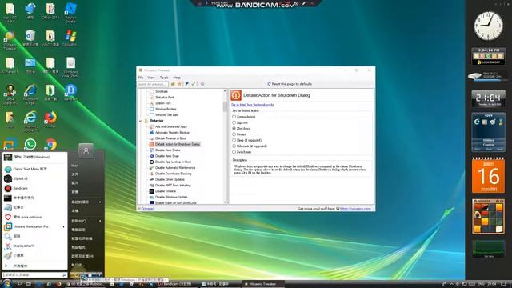
Task: Open the bookmarks star list in Winaero toolbar
Action: coord(179,84)
